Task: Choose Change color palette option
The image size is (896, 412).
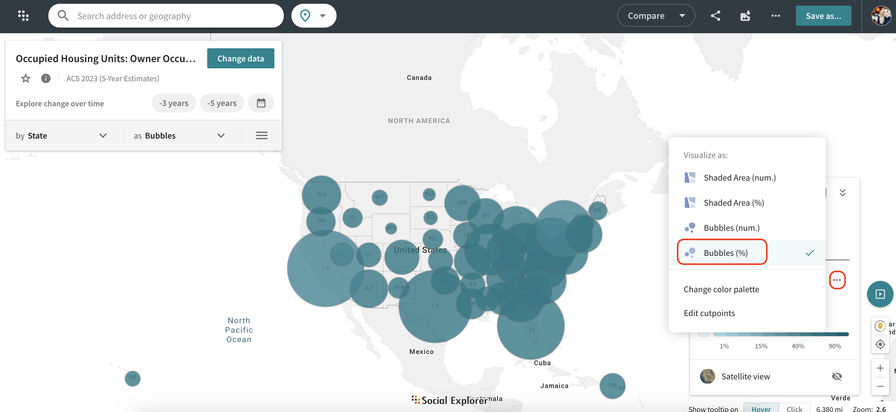Action: tap(721, 289)
